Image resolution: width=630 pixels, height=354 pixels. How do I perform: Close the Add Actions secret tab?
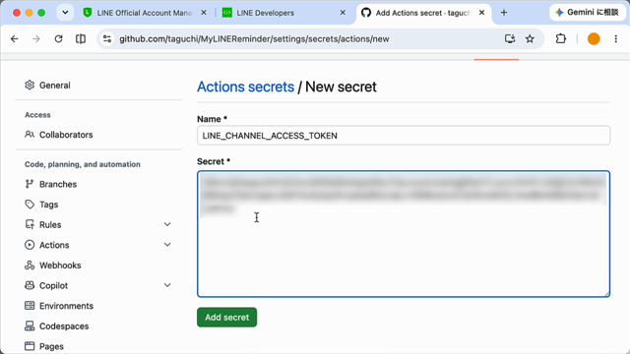tap(481, 13)
